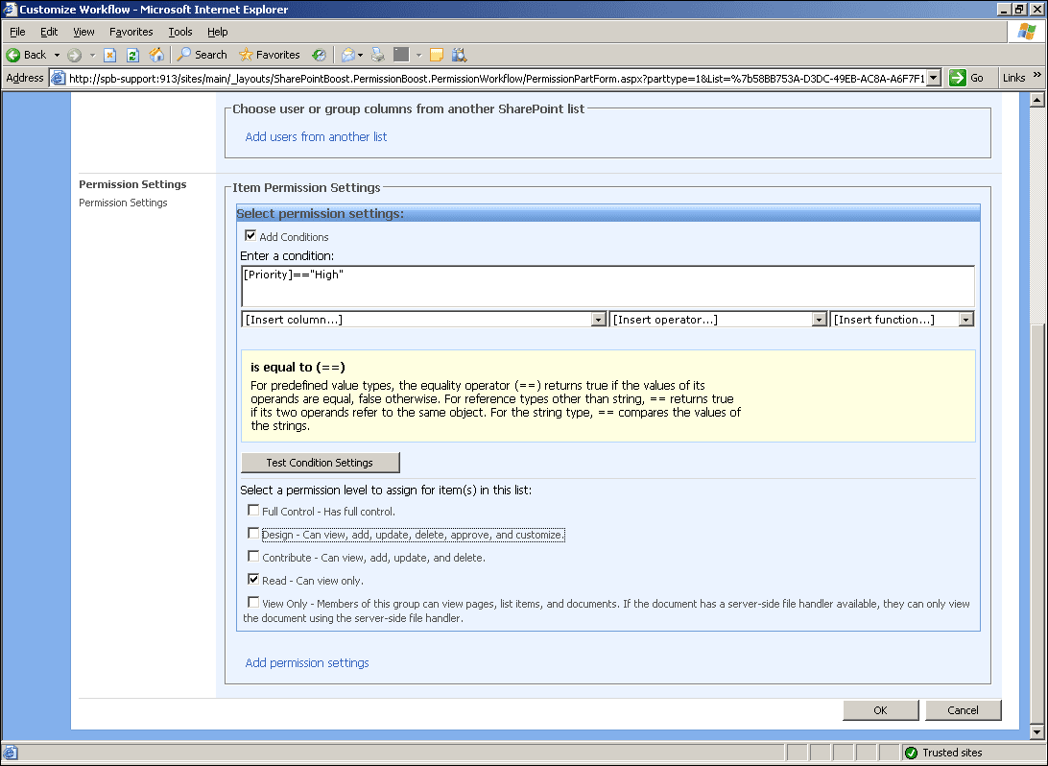Click the Select permission settings header bar
The width and height of the screenshot is (1048, 766).
pos(608,213)
